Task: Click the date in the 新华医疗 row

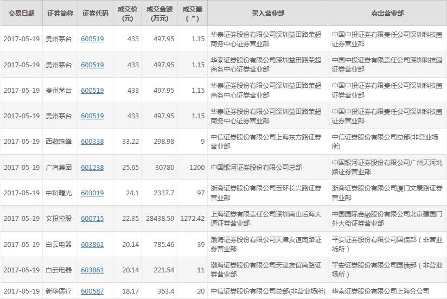Action: [22, 291]
